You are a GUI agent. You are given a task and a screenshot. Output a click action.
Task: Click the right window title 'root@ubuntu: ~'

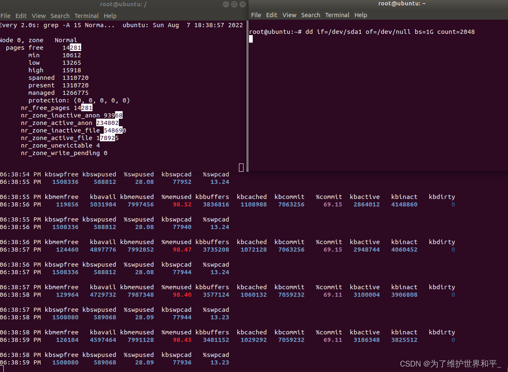pos(402,3)
